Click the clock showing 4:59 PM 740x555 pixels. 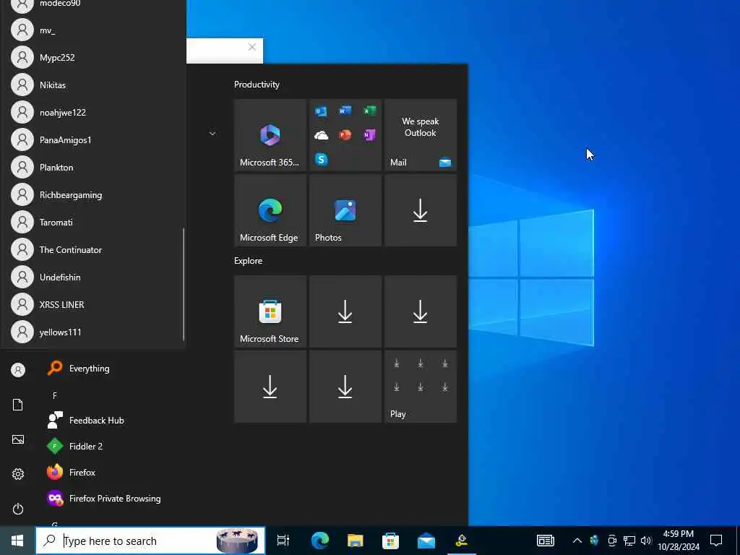678,541
